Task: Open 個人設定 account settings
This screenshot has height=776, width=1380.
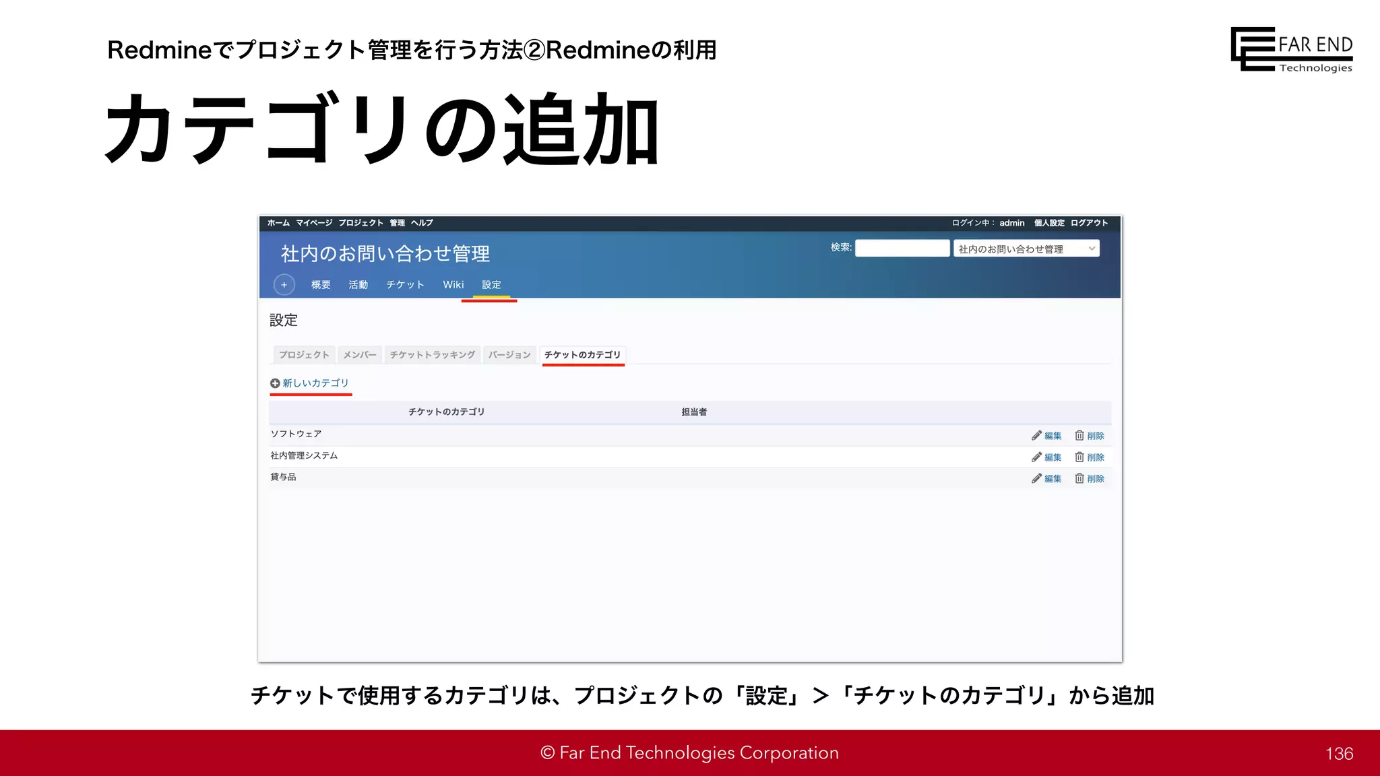Action: (1049, 223)
